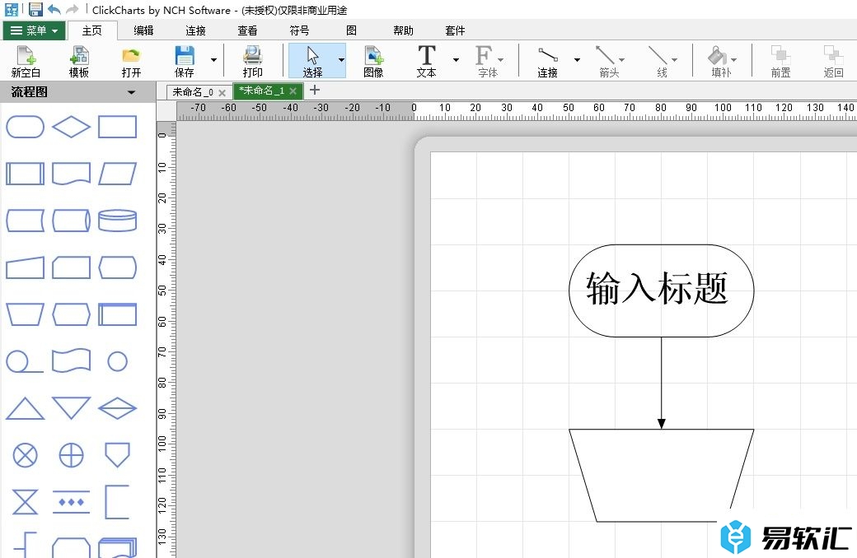857x558 pixels.
Task: Open the 帮助 ribbon tab
Action: click(403, 30)
